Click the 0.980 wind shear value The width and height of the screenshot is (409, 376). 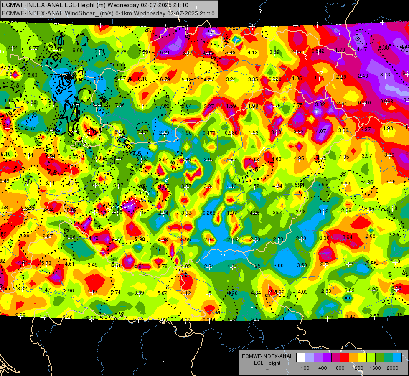coord(231,132)
